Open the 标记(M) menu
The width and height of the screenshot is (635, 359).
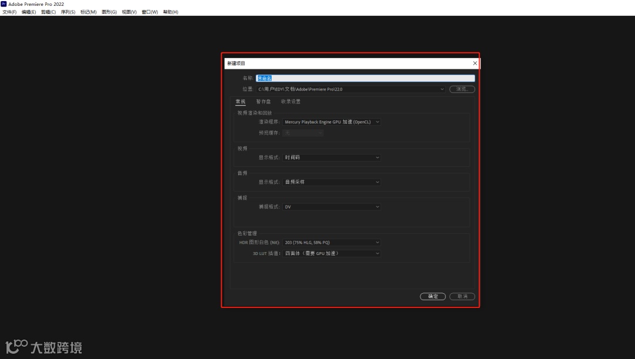coord(88,12)
